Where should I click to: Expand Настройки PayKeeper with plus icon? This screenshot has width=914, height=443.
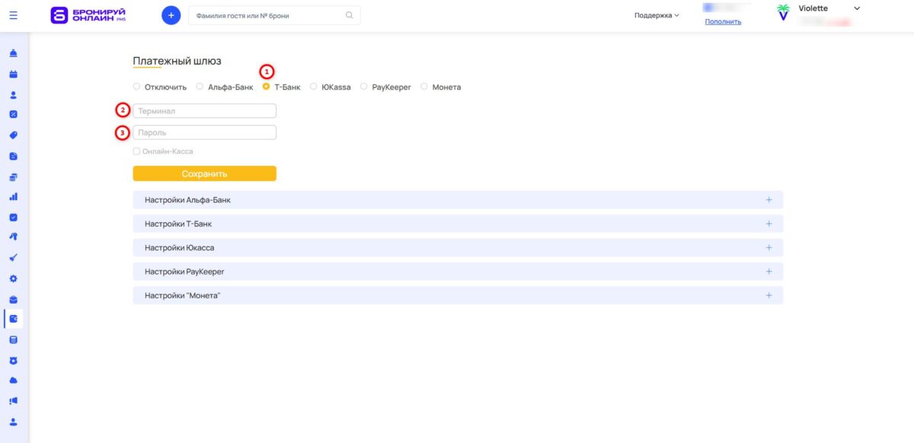769,272
